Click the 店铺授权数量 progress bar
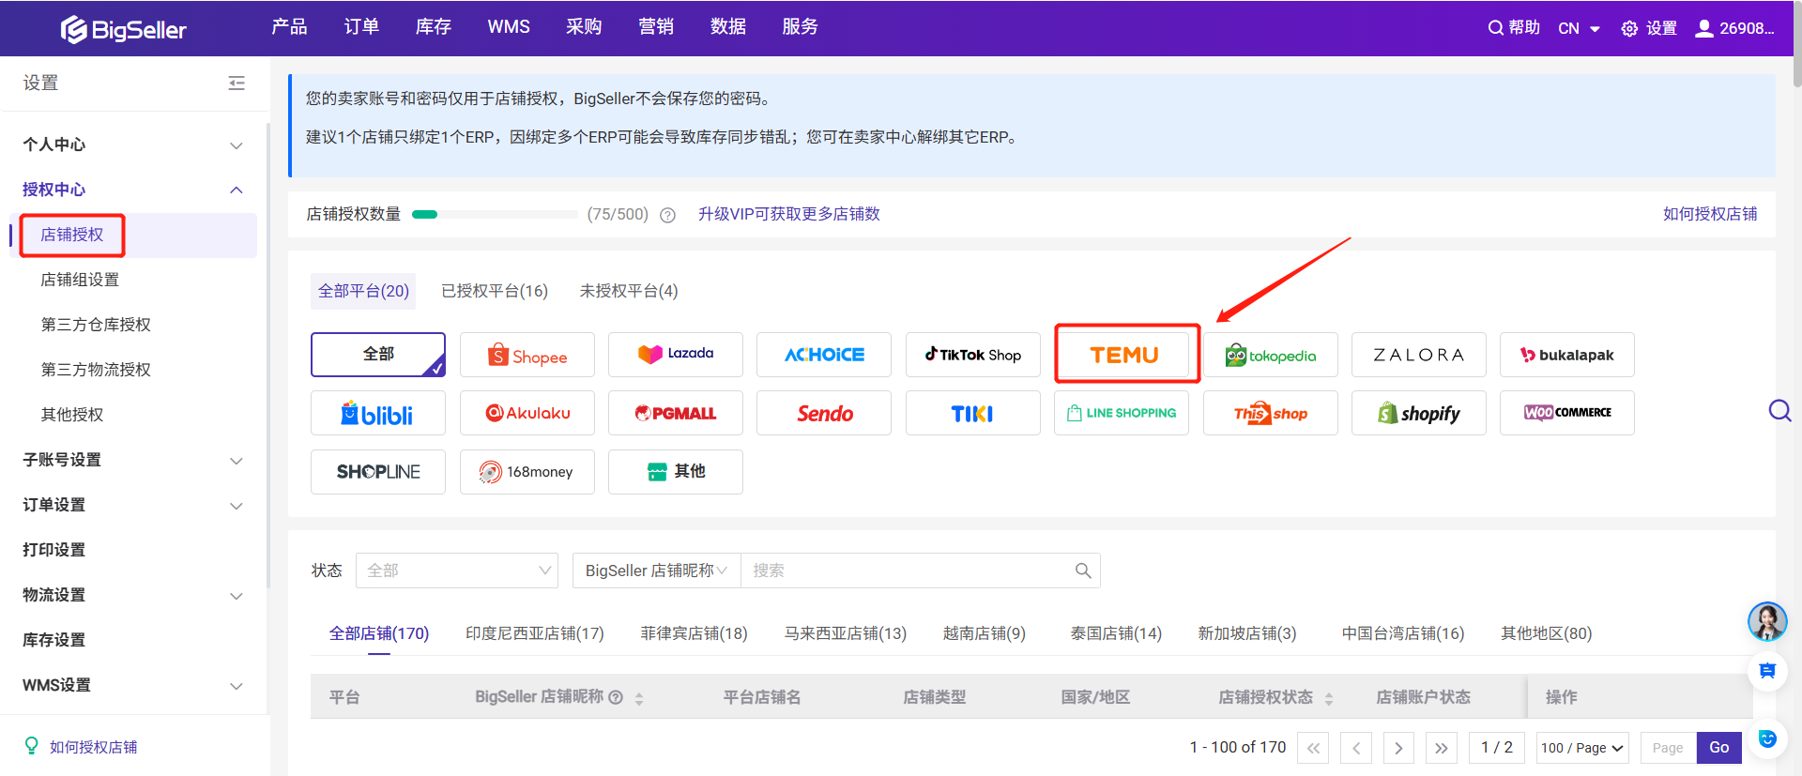 click(495, 215)
